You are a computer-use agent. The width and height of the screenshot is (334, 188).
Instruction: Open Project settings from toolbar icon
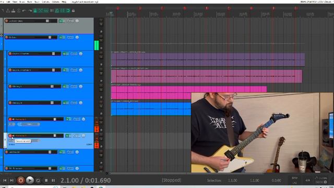19,10
